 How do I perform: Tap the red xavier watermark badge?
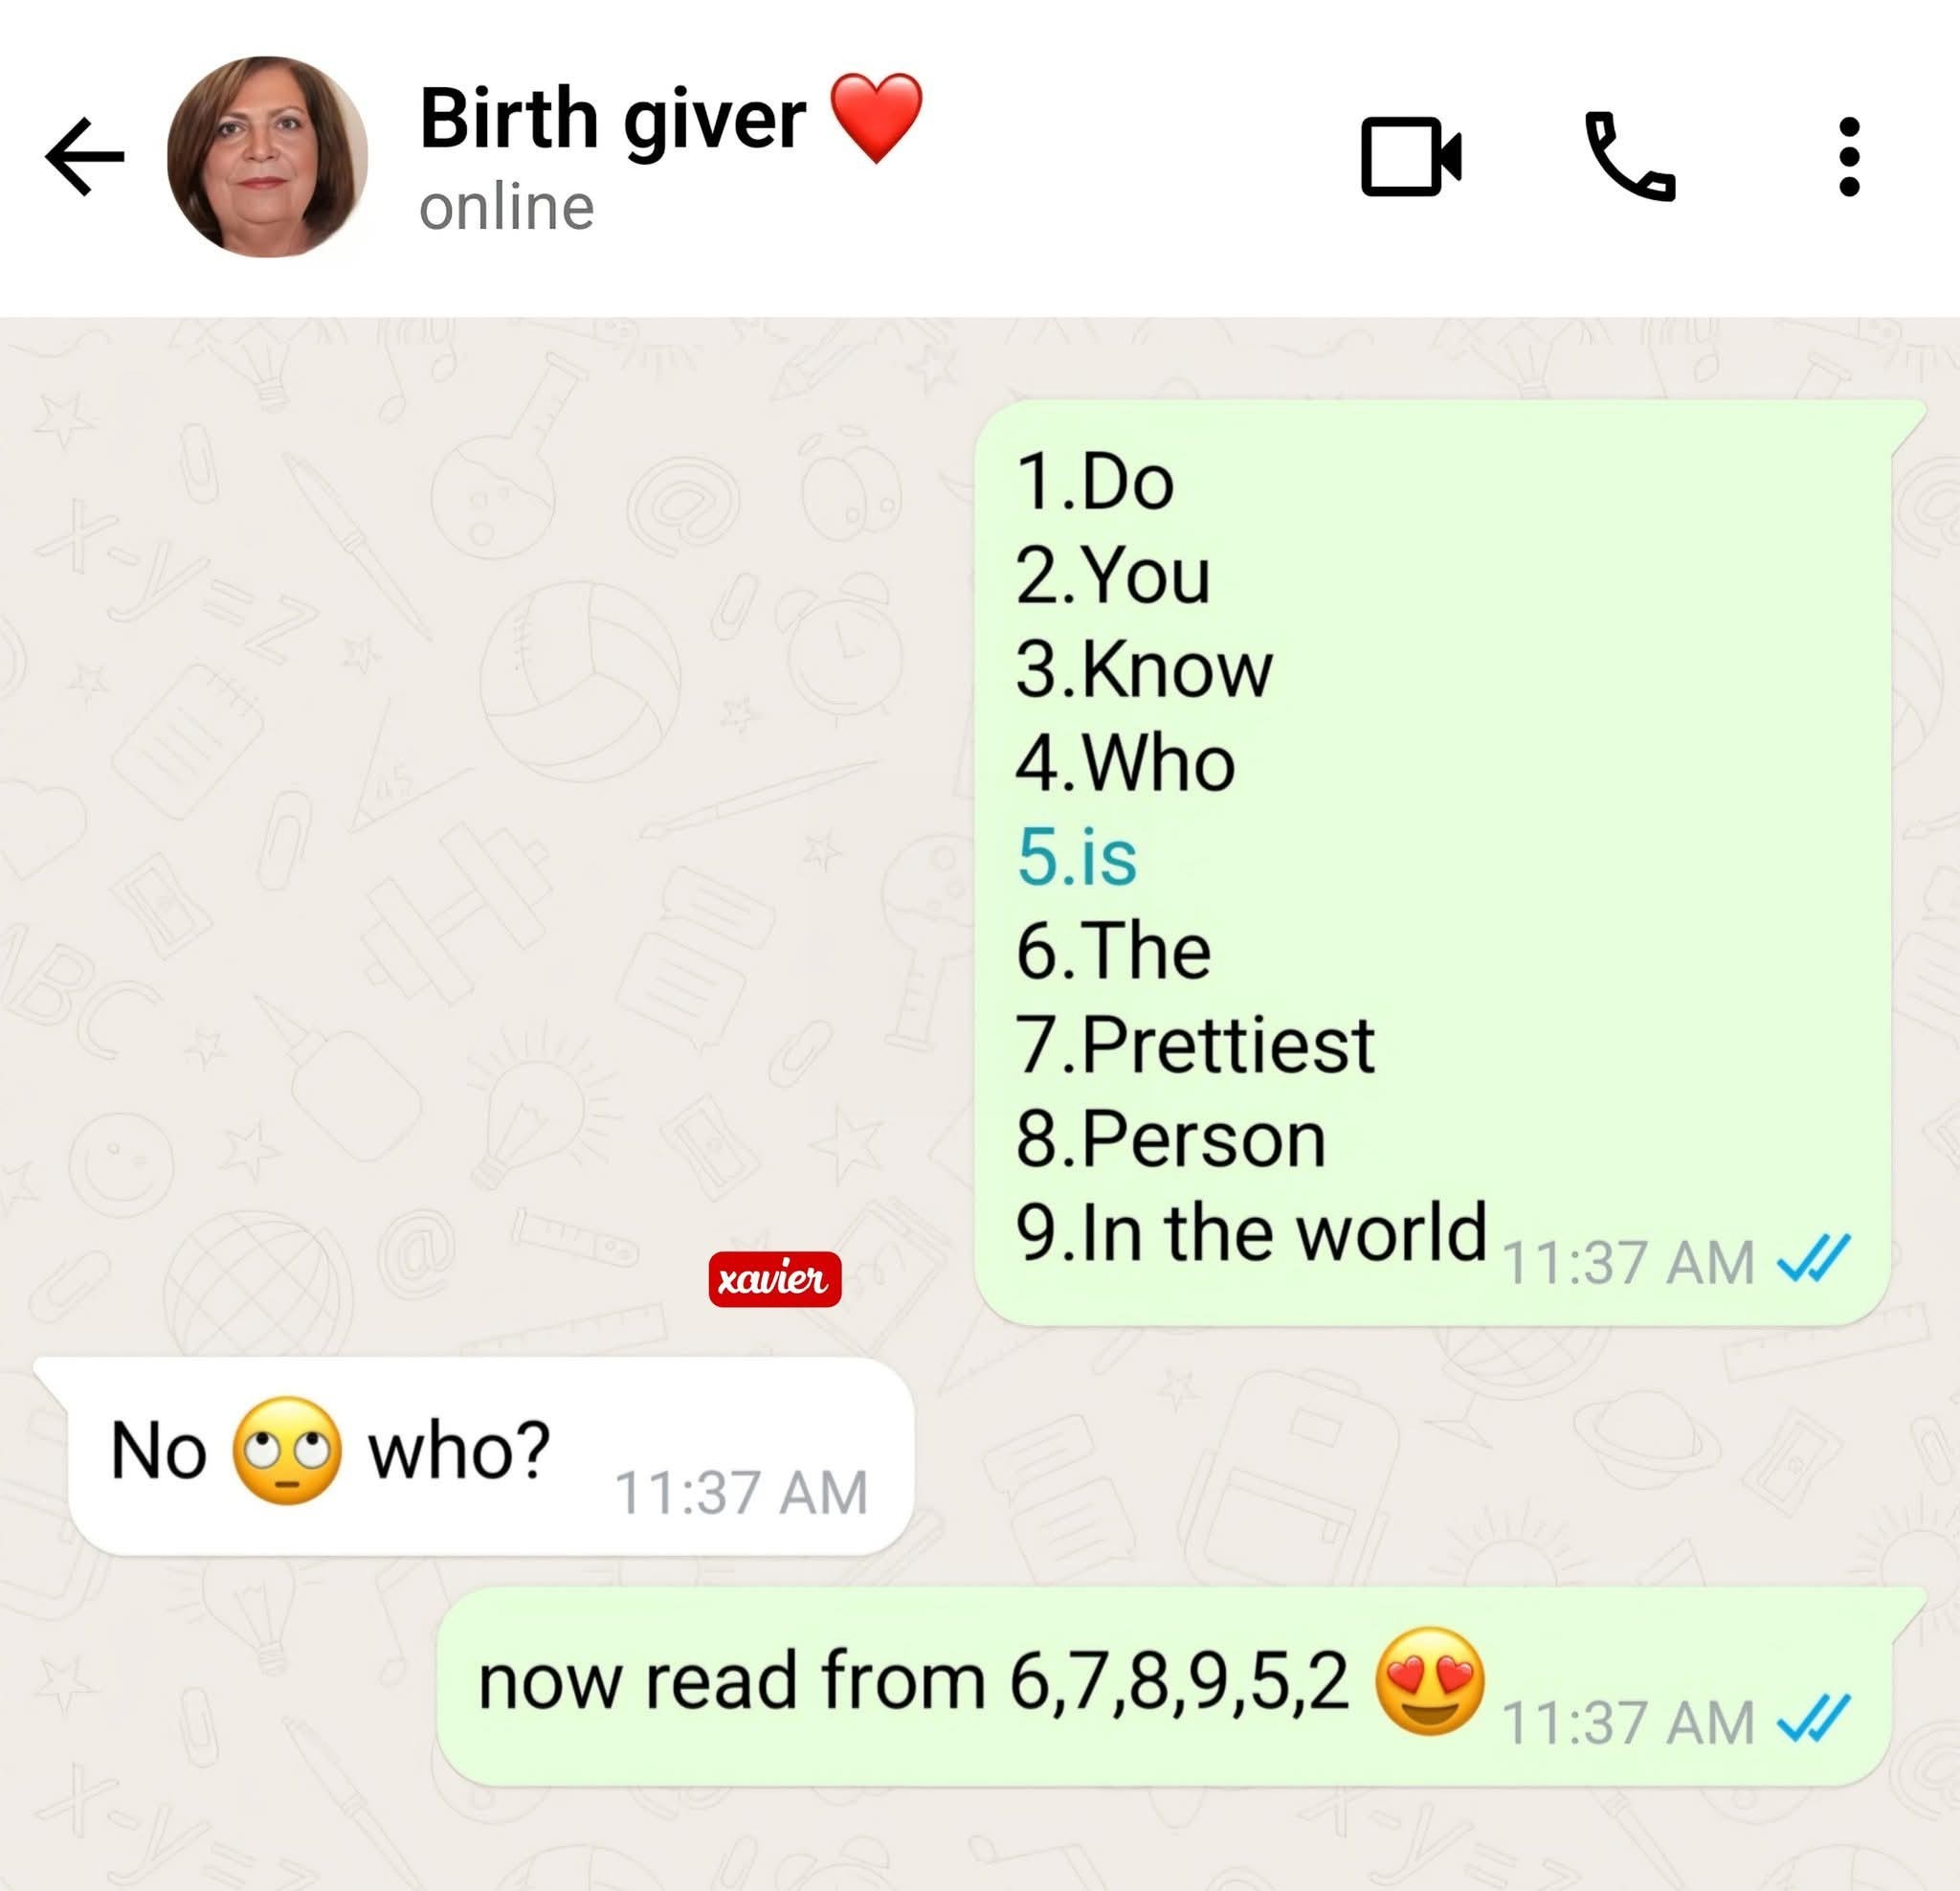point(775,1278)
